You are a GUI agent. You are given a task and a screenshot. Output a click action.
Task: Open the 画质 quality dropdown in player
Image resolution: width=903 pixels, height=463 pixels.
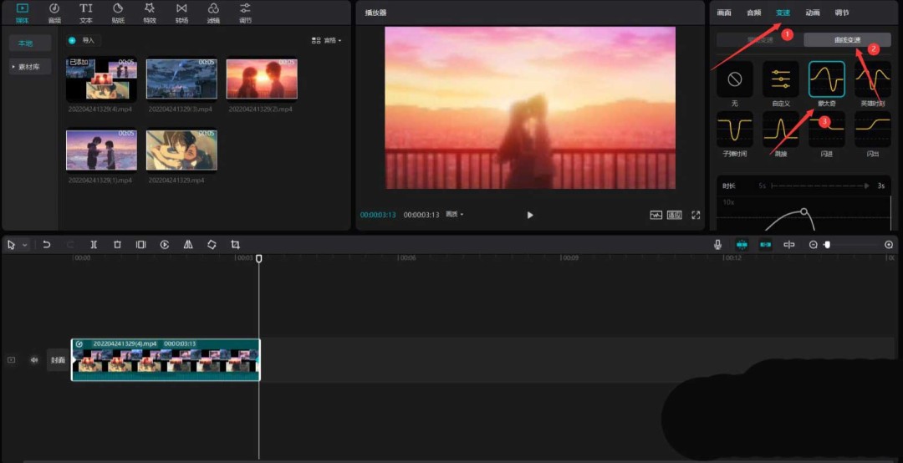pyautogui.click(x=454, y=215)
